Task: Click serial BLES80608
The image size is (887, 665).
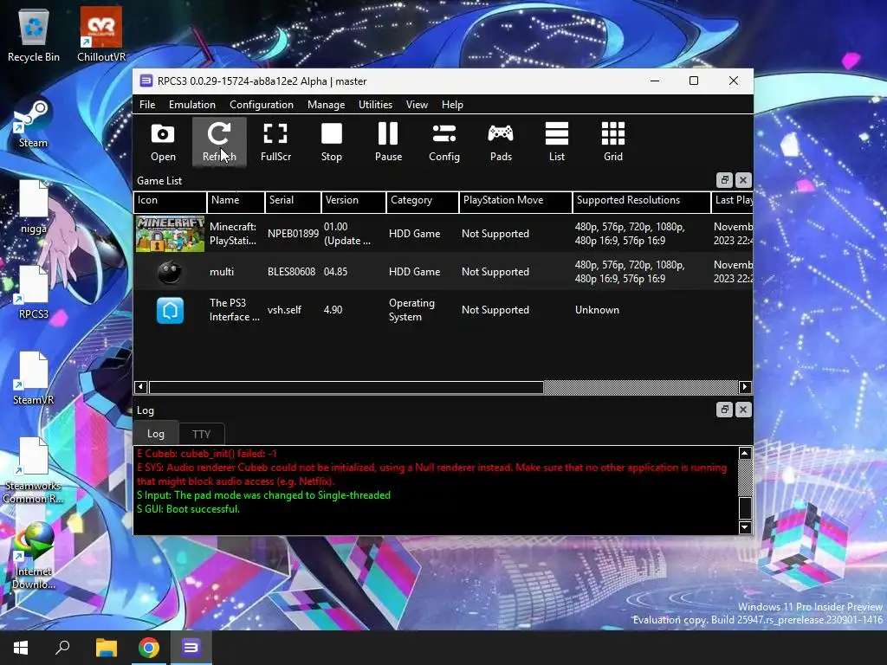Action: (x=291, y=272)
